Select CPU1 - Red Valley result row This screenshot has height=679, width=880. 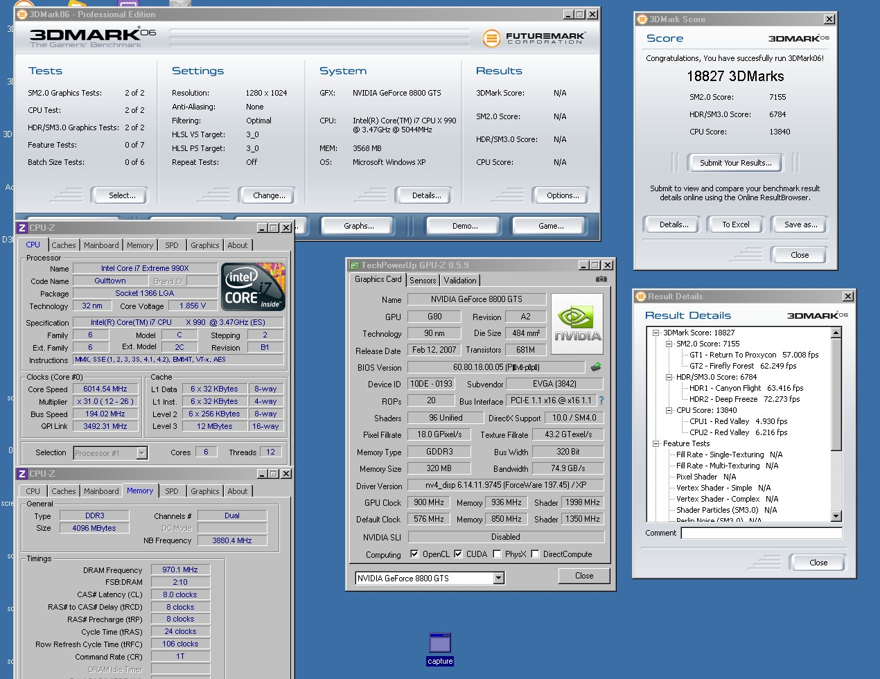[x=738, y=421]
